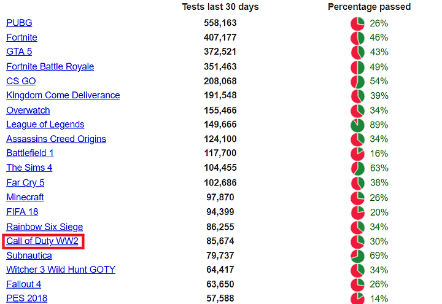Click the 69% passed value
The width and height of the screenshot is (442, 304).
click(379, 255)
